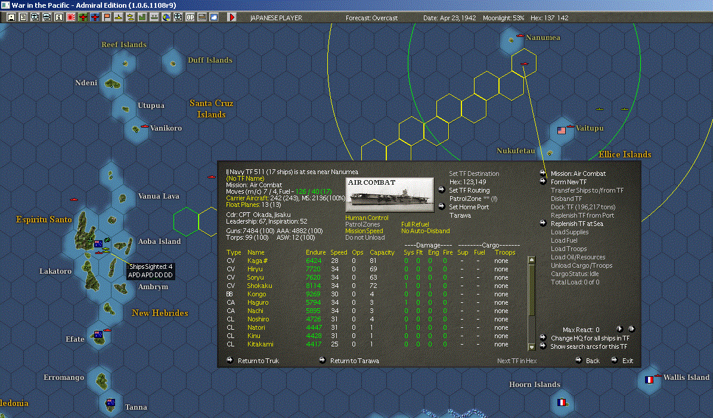This screenshot has width=713, height=418.
Task: Click commander CPT Okada, Jisaku
Action: [x=258, y=215]
